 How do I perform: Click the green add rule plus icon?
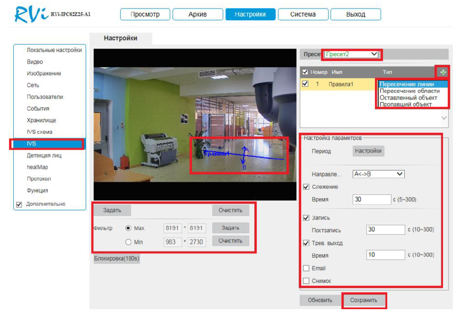(x=442, y=72)
